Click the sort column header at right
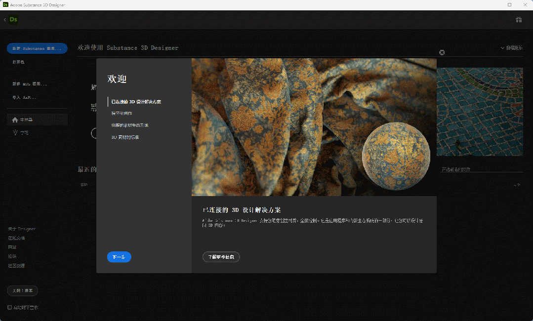 tap(517, 185)
